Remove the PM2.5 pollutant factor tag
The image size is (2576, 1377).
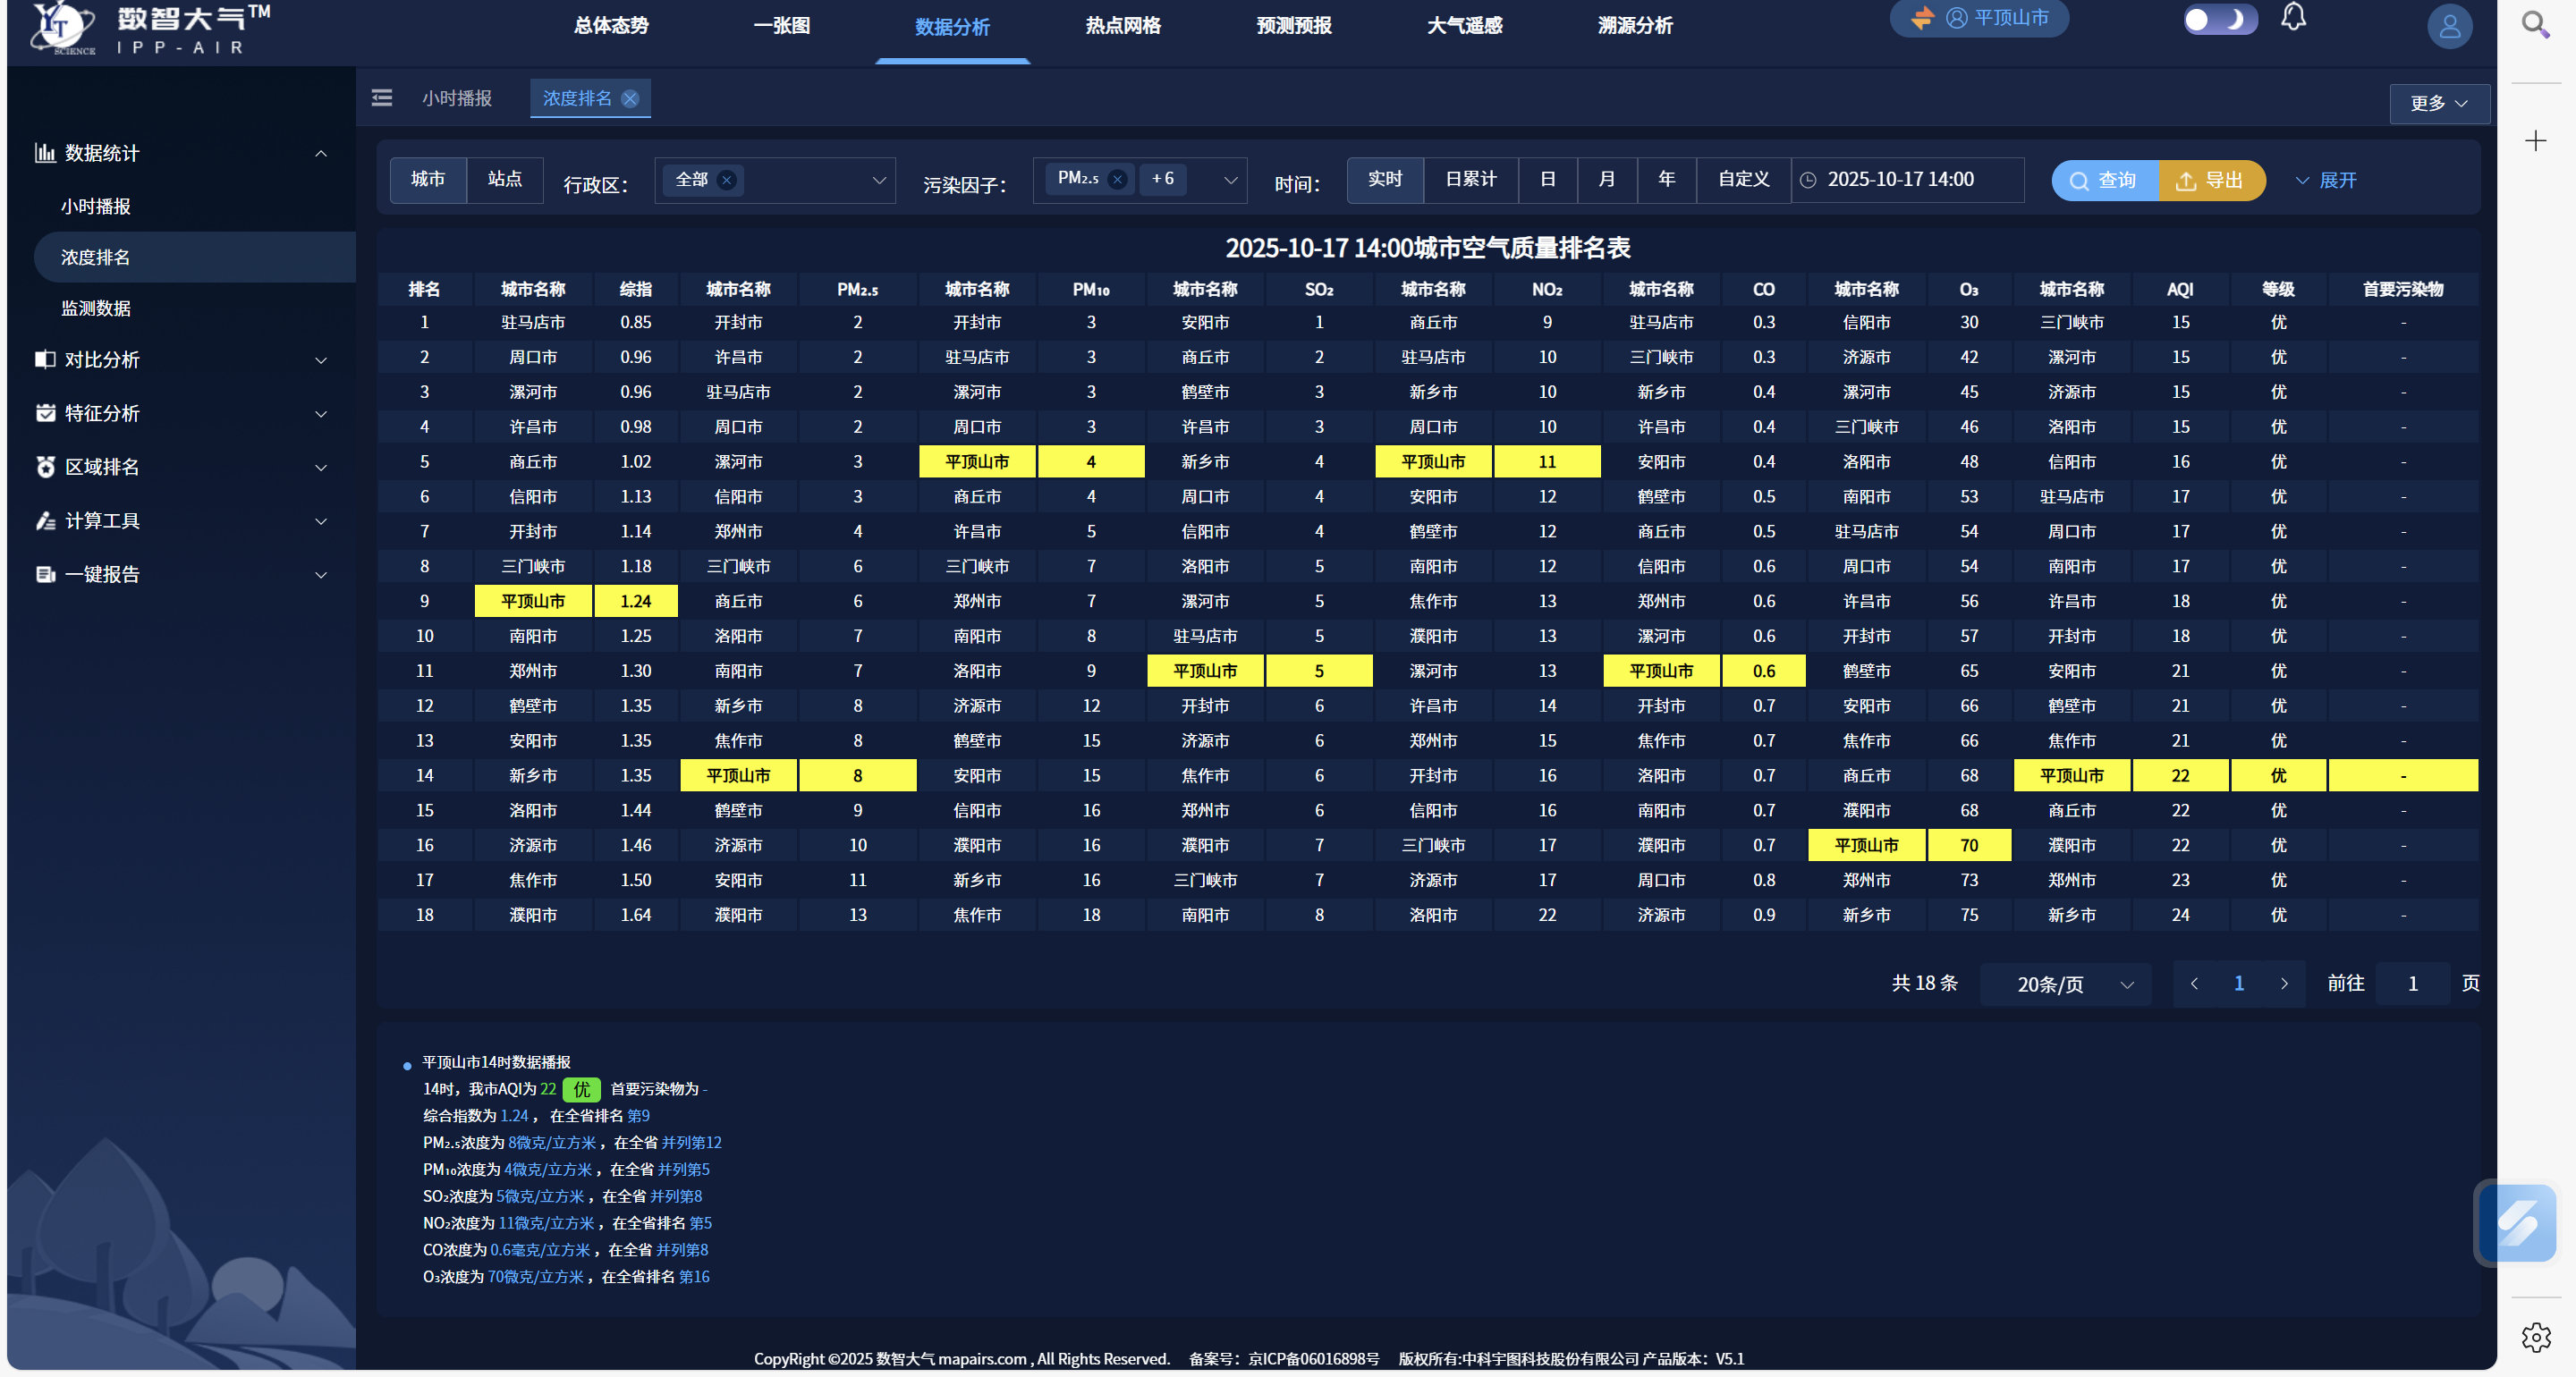(1118, 180)
